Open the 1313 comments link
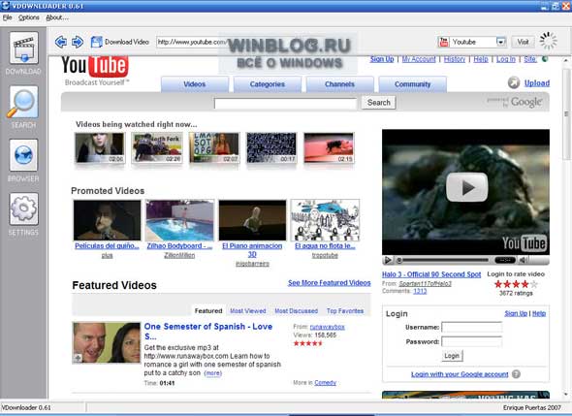 (420, 291)
